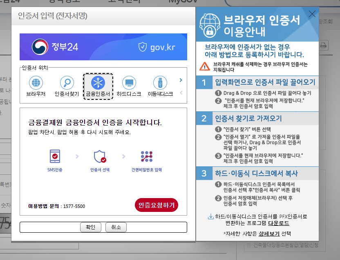Cancel with the 취소 button

point(116,227)
